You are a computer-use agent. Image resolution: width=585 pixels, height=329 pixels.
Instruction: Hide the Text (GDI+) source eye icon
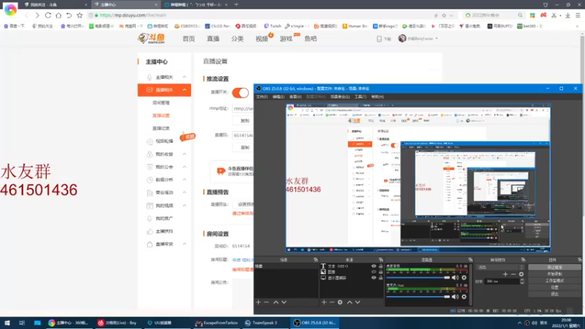click(x=374, y=266)
